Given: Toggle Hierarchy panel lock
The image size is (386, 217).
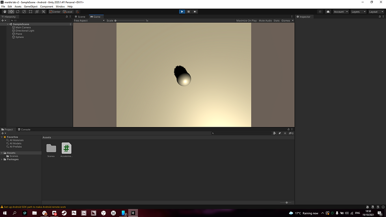Looking at the screenshot, I should [x=67, y=17].
